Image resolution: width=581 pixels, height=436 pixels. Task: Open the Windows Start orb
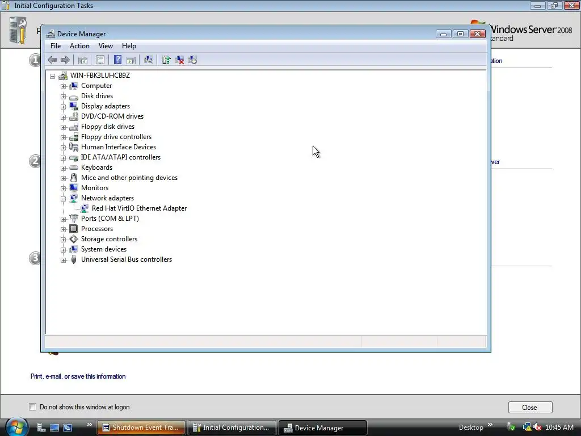pyautogui.click(x=16, y=427)
